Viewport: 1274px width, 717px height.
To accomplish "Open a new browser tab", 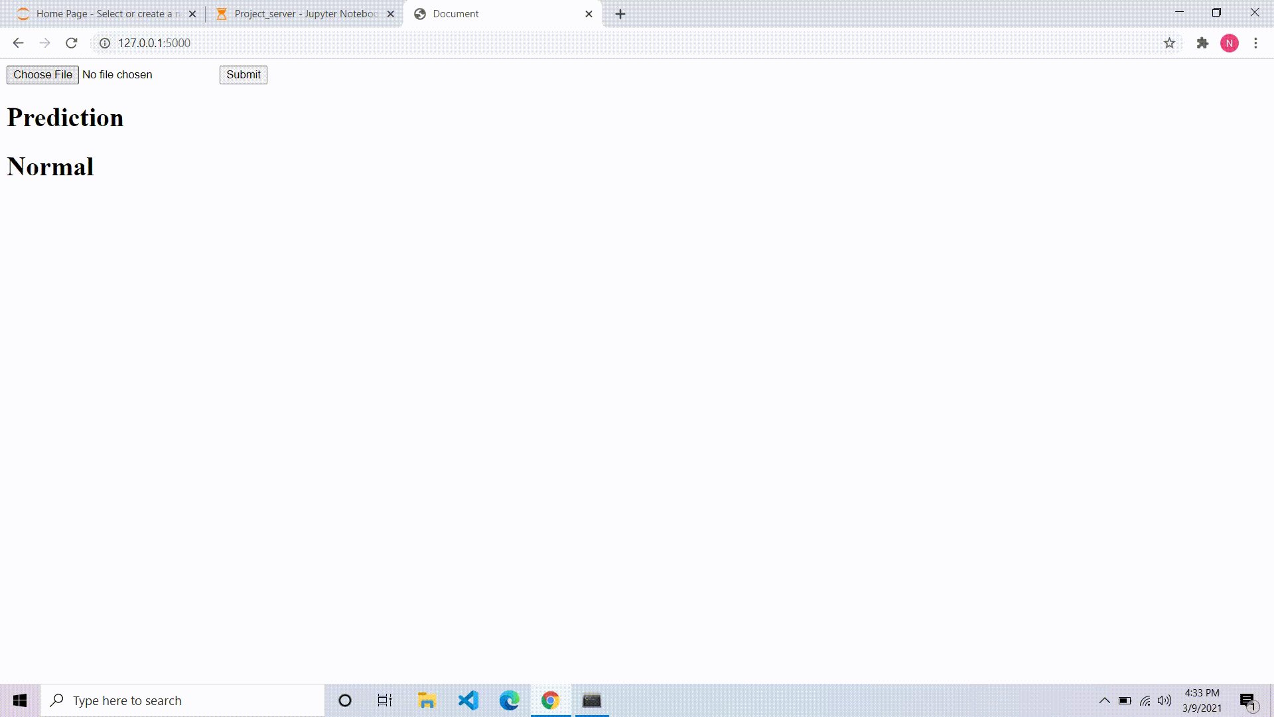I will [x=620, y=14].
